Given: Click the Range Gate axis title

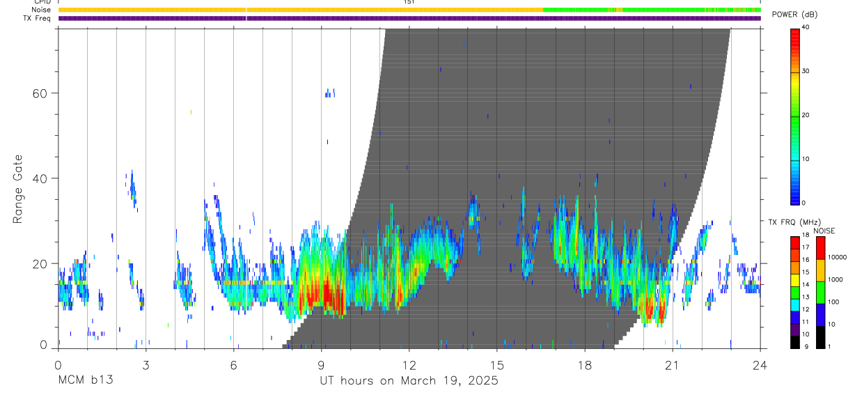Looking at the screenshot, I should [17, 189].
